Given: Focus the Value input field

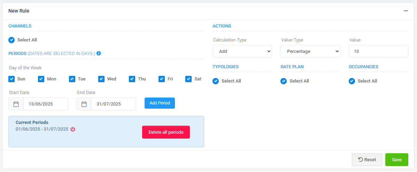Looking at the screenshot, I should click(x=378, y=51).
